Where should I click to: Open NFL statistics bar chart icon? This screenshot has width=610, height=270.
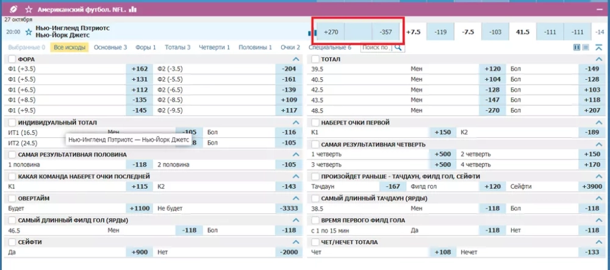[x=133, y=10]
